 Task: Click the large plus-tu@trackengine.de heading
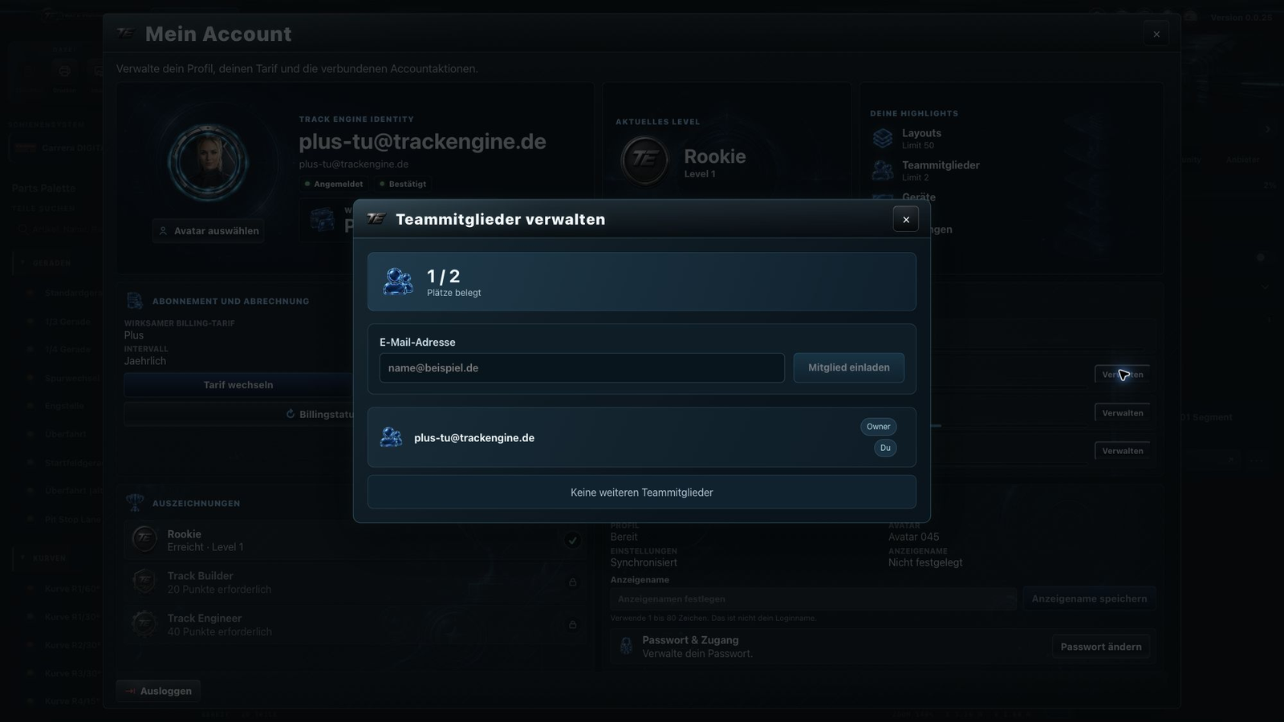[422, 141]
